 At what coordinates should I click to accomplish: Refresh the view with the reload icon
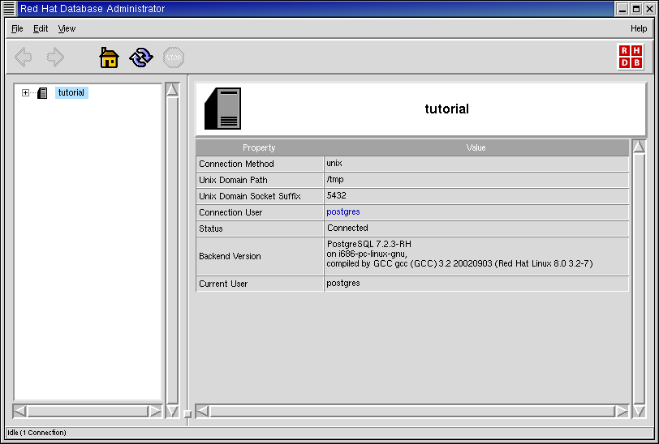tap(141, 58)
